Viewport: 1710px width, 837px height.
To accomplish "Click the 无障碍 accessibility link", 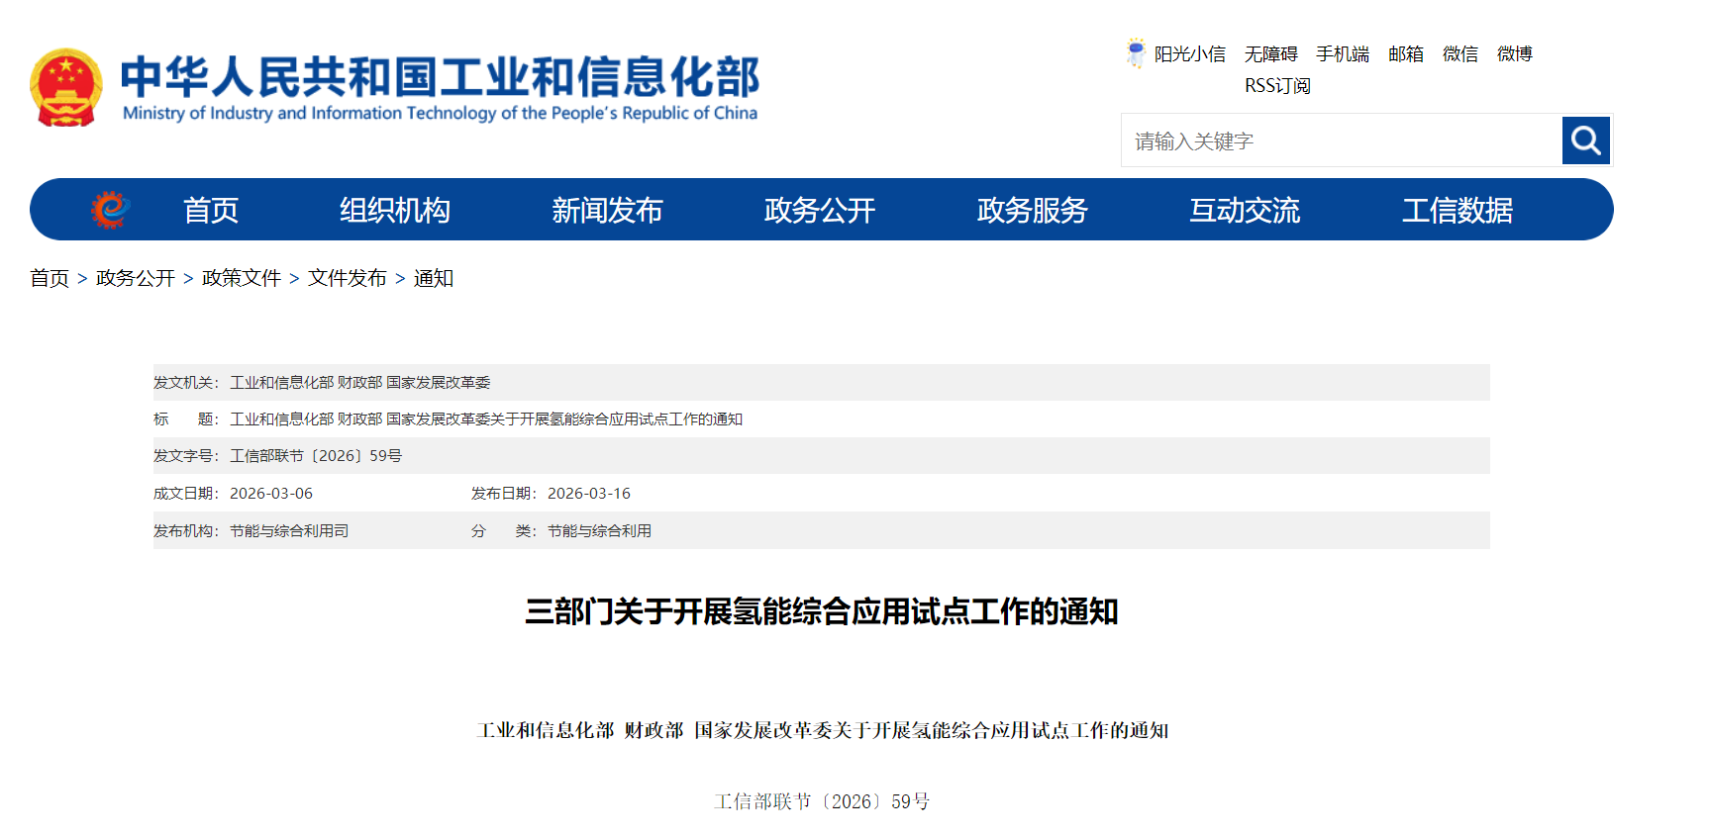I will point(1270,54).
